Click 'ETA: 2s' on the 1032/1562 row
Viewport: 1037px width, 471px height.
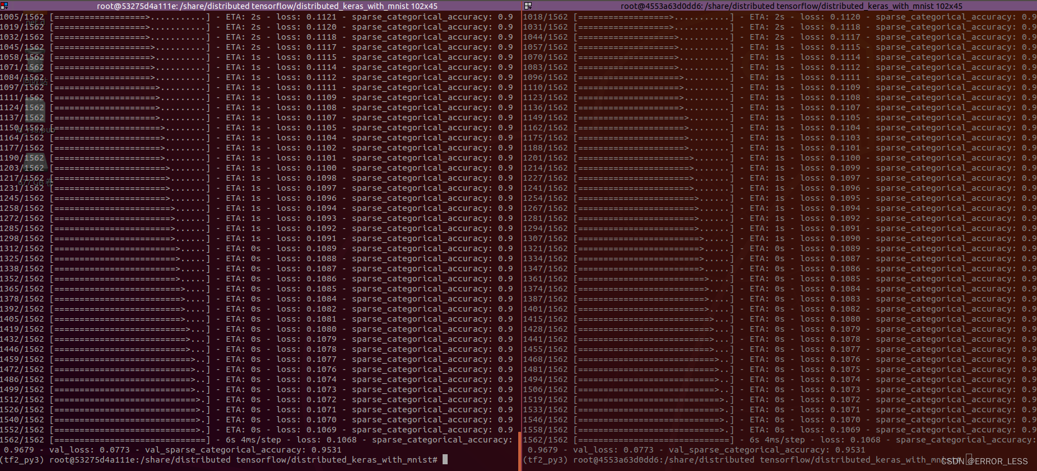243,37
